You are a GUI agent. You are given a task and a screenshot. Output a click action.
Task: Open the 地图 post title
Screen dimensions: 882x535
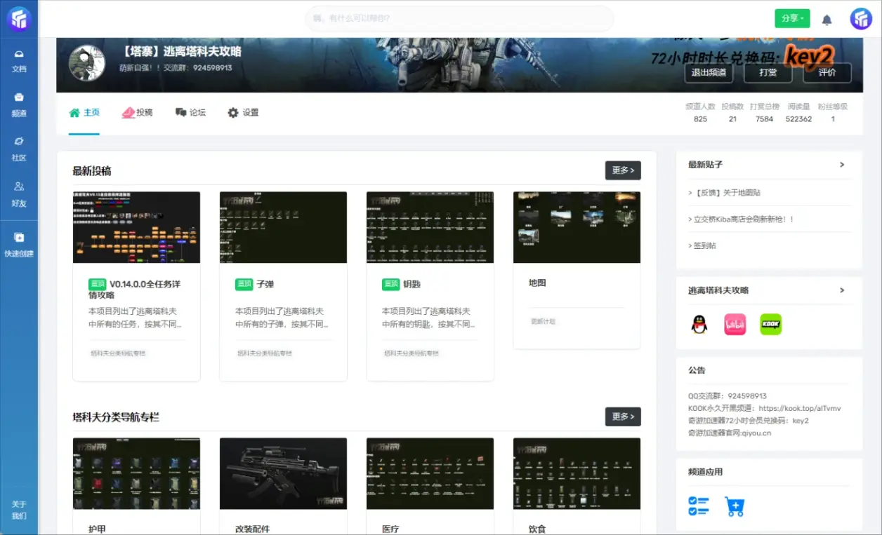coord(537,283)
